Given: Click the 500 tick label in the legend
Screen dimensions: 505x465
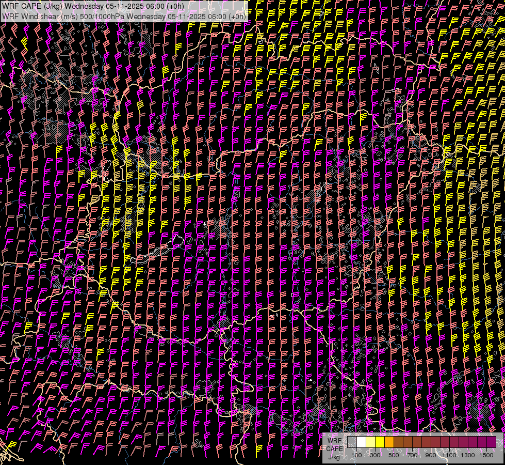Looking at the screenshot, I should point(394,455).
